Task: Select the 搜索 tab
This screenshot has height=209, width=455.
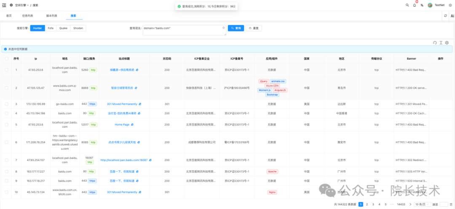Action: (73, 16)
